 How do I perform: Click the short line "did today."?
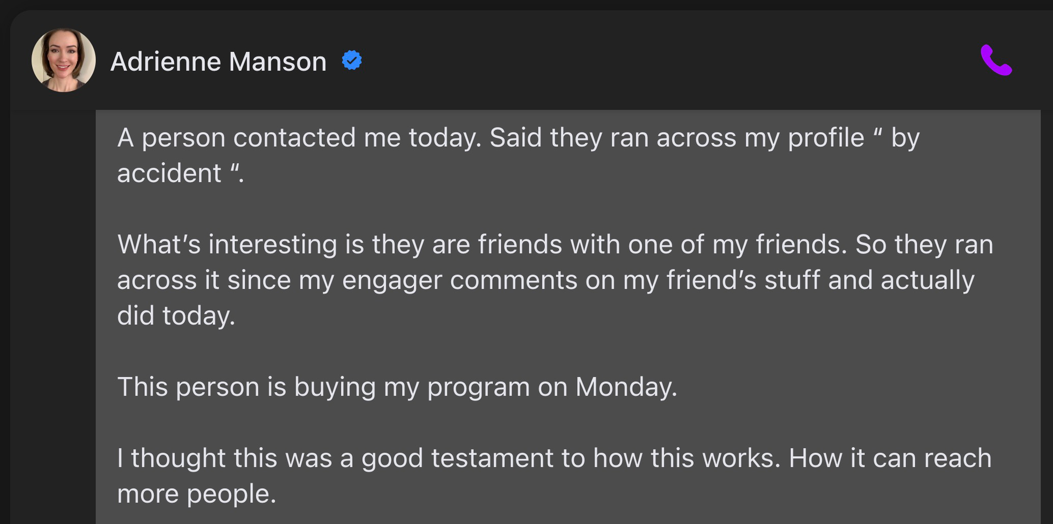pyautogui.click(x=176, y=316)
